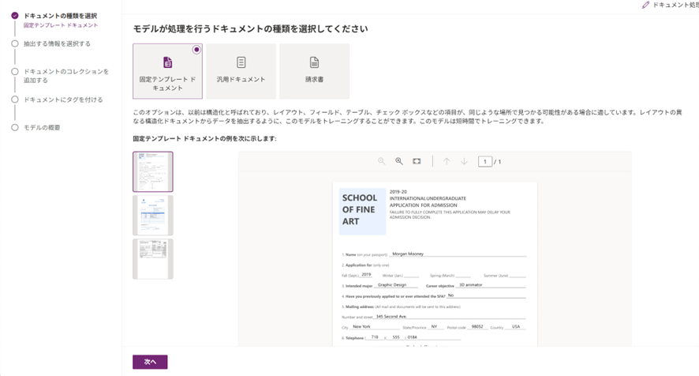This screenshot has height=376, width=699.
Task: Go to previous page with up arrow
Action: (447, 161)
